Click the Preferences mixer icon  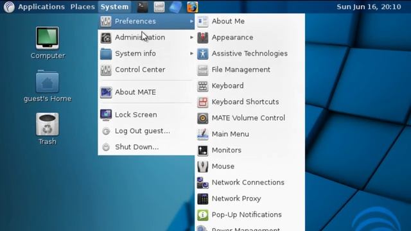pyautogui.click(x=106, y=21)
